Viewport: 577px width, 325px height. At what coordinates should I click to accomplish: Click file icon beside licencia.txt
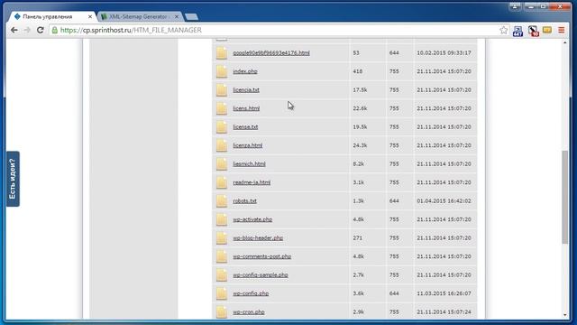222,89
